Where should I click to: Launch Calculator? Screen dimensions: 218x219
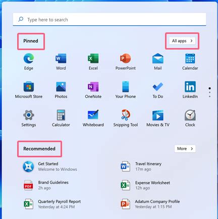point(61,118)
